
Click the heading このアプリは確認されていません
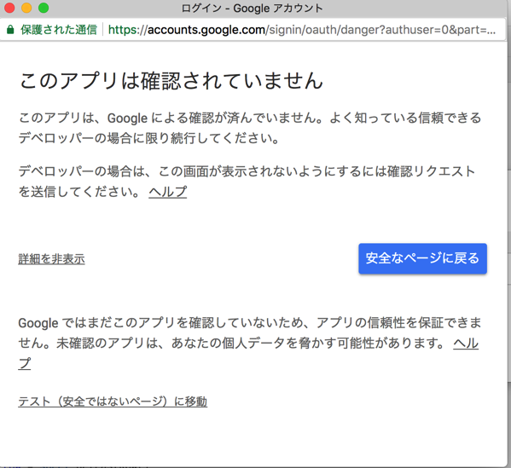point(171,80)
